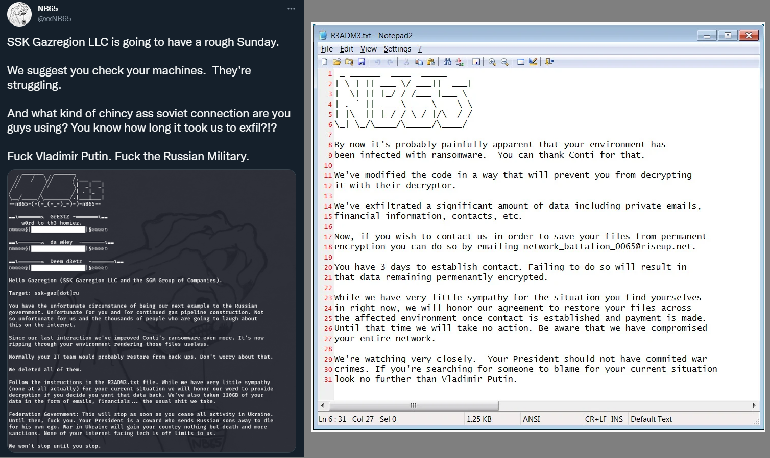Click the Paste clipboard icon
Image resolution: width=770 pixels, height=458 pixels.
pos(431,62)
